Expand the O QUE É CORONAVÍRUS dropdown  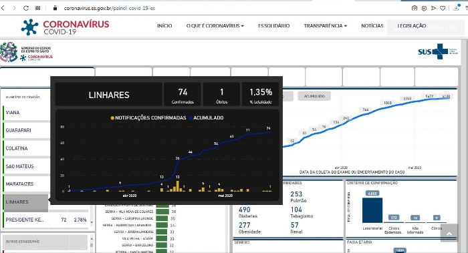point(215,26)
